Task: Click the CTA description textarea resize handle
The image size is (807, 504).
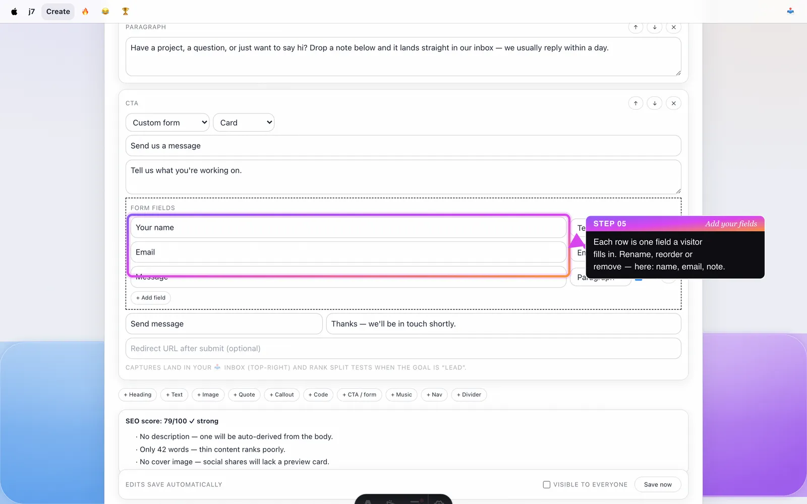Action: [x=678, y=191]
